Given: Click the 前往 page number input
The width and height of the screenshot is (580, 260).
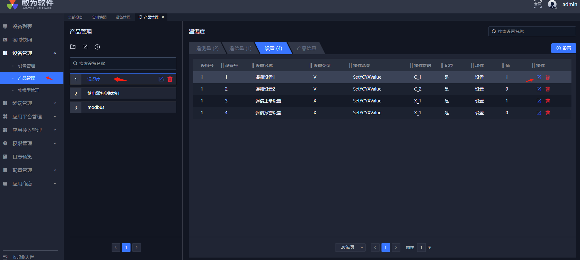Looking at the screenshot, I should (421, 248).
